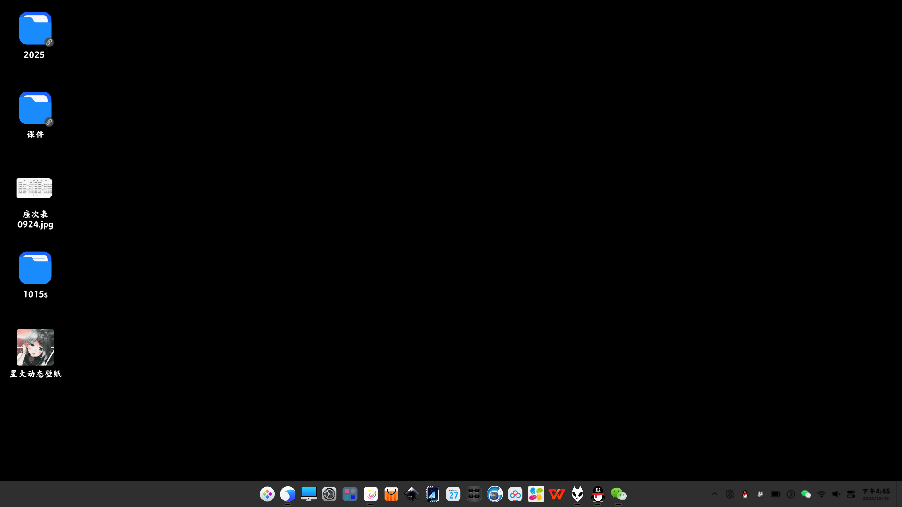The width and height of the screenshot is (902, 507).
Task: Open the control center toggles icon
Action: coord(851,494)
